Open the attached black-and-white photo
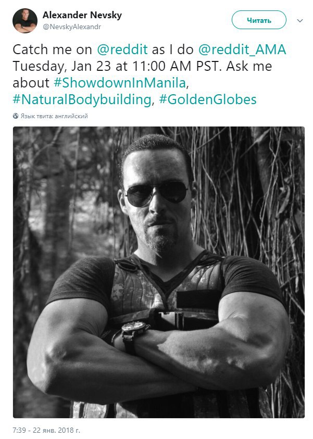This screenshot has width=313, height=439. pyautogui.click(x=159, y=272)
